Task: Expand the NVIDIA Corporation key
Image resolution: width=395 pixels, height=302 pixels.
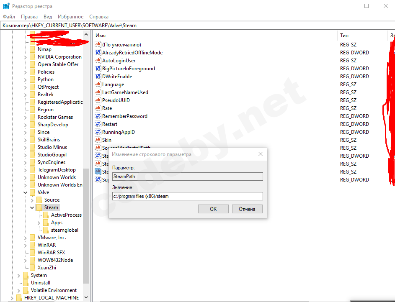Action: tap(26, 57)
